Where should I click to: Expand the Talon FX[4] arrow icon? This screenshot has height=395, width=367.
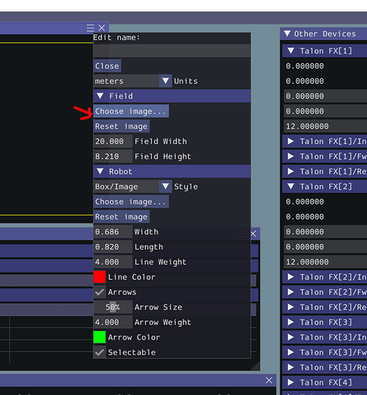click(x=290, y=382)
